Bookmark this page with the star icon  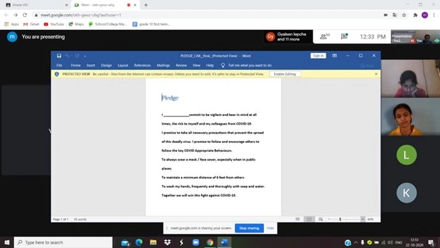point(404,15)
